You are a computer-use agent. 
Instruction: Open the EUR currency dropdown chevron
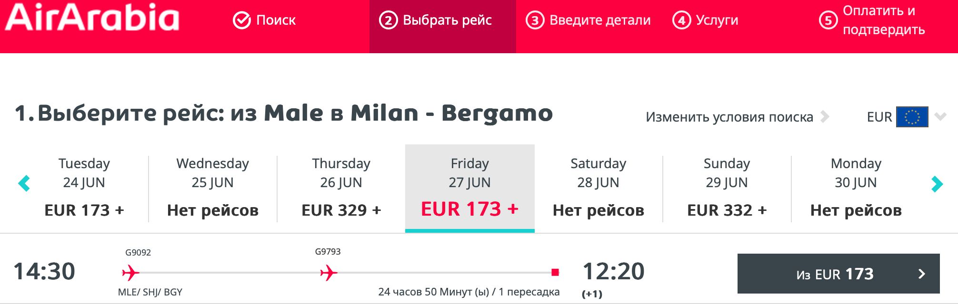[940, 116]
